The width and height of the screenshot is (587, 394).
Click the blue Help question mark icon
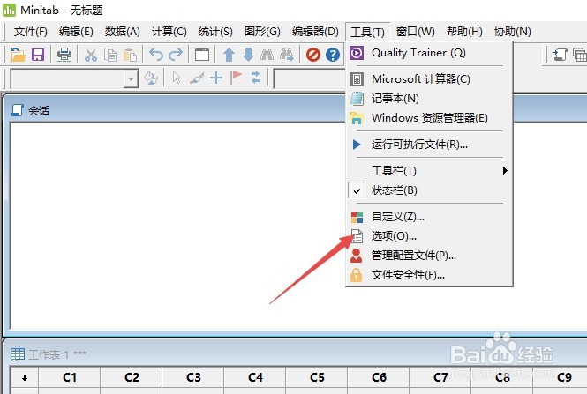333,55
